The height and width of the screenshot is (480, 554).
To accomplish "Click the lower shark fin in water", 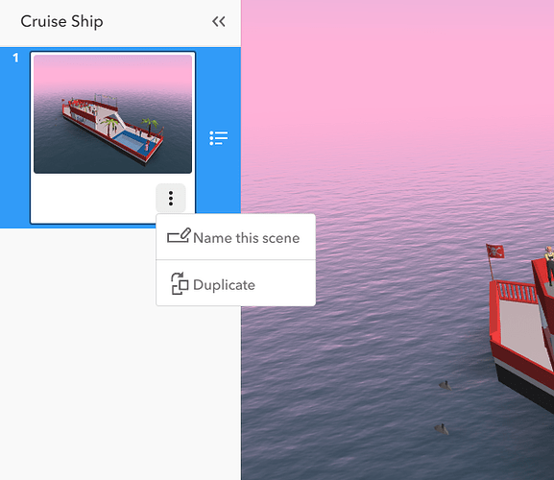I will coord(442,429).
